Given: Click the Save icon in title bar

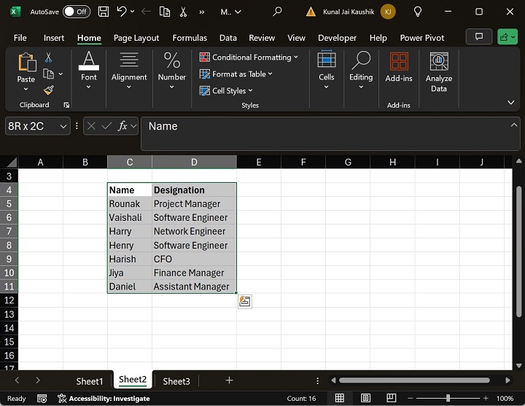Looking at the screenshot, I should click(104, 12).
